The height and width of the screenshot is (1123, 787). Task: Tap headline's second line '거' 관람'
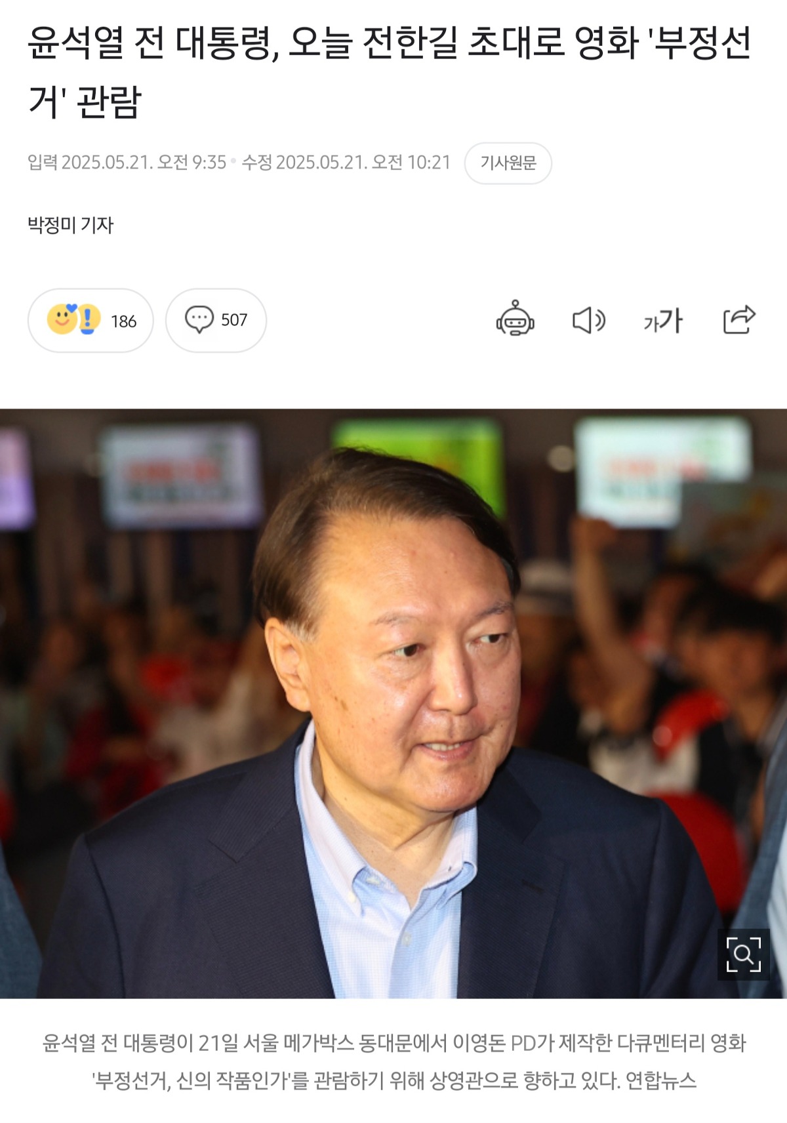(x=85, y=102)
